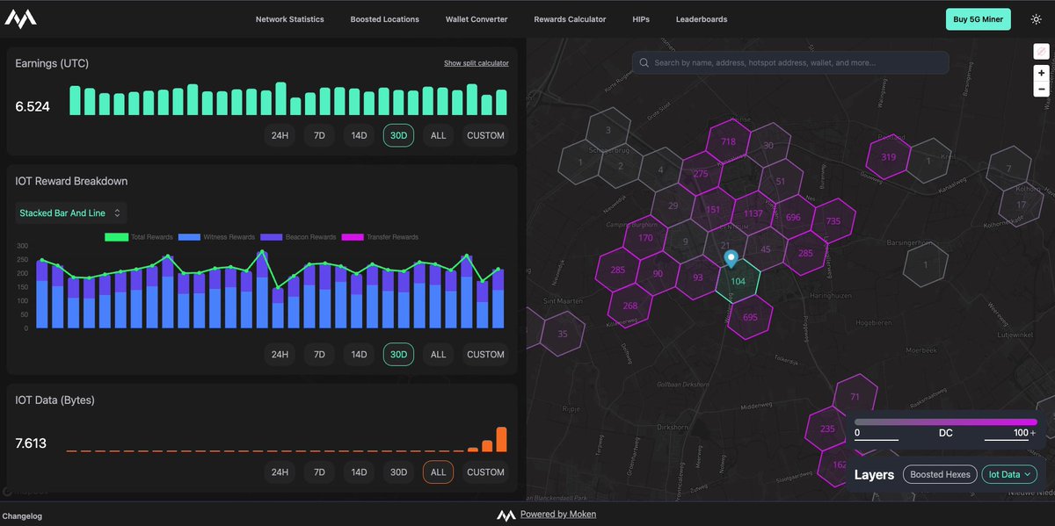
Task: Toggle the Transfer Rewards legend entry
Action: point(379,237)
